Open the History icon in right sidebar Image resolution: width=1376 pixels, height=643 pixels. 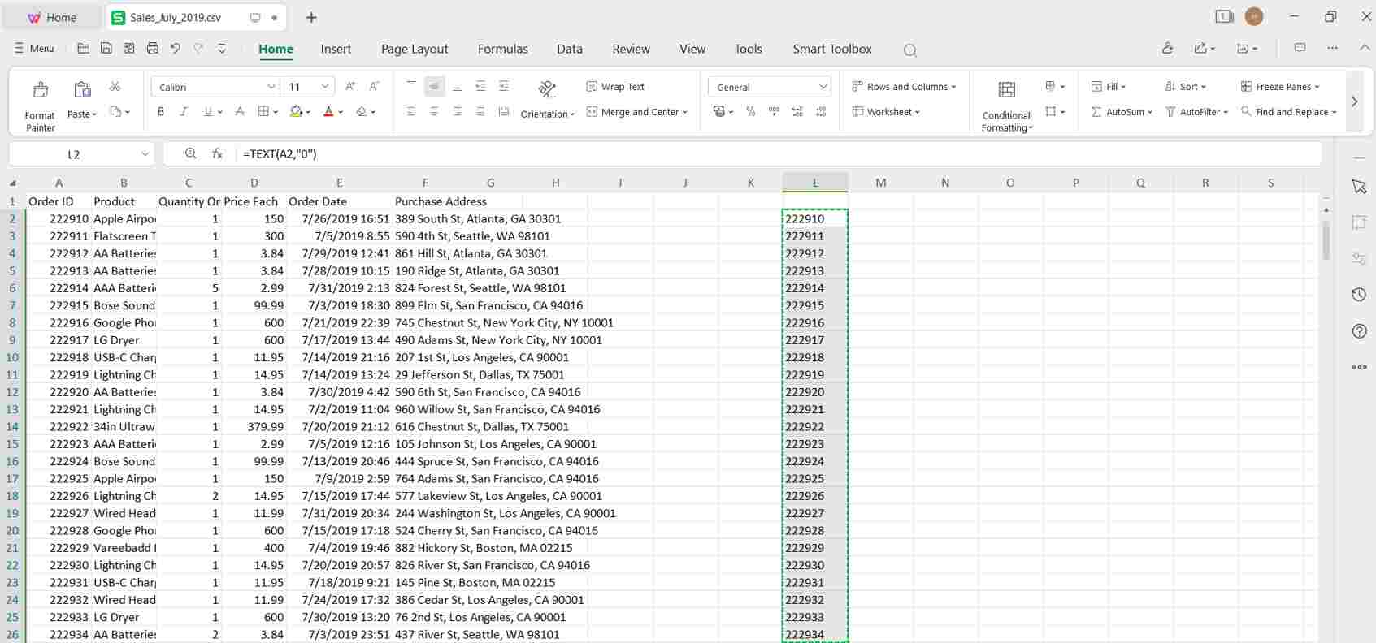point(1359,295)
